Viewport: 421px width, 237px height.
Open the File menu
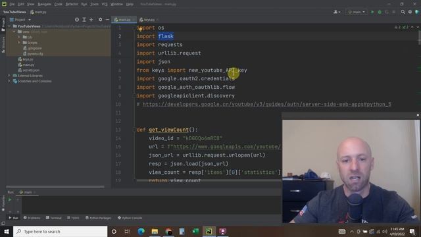click(x=12, y=5)
